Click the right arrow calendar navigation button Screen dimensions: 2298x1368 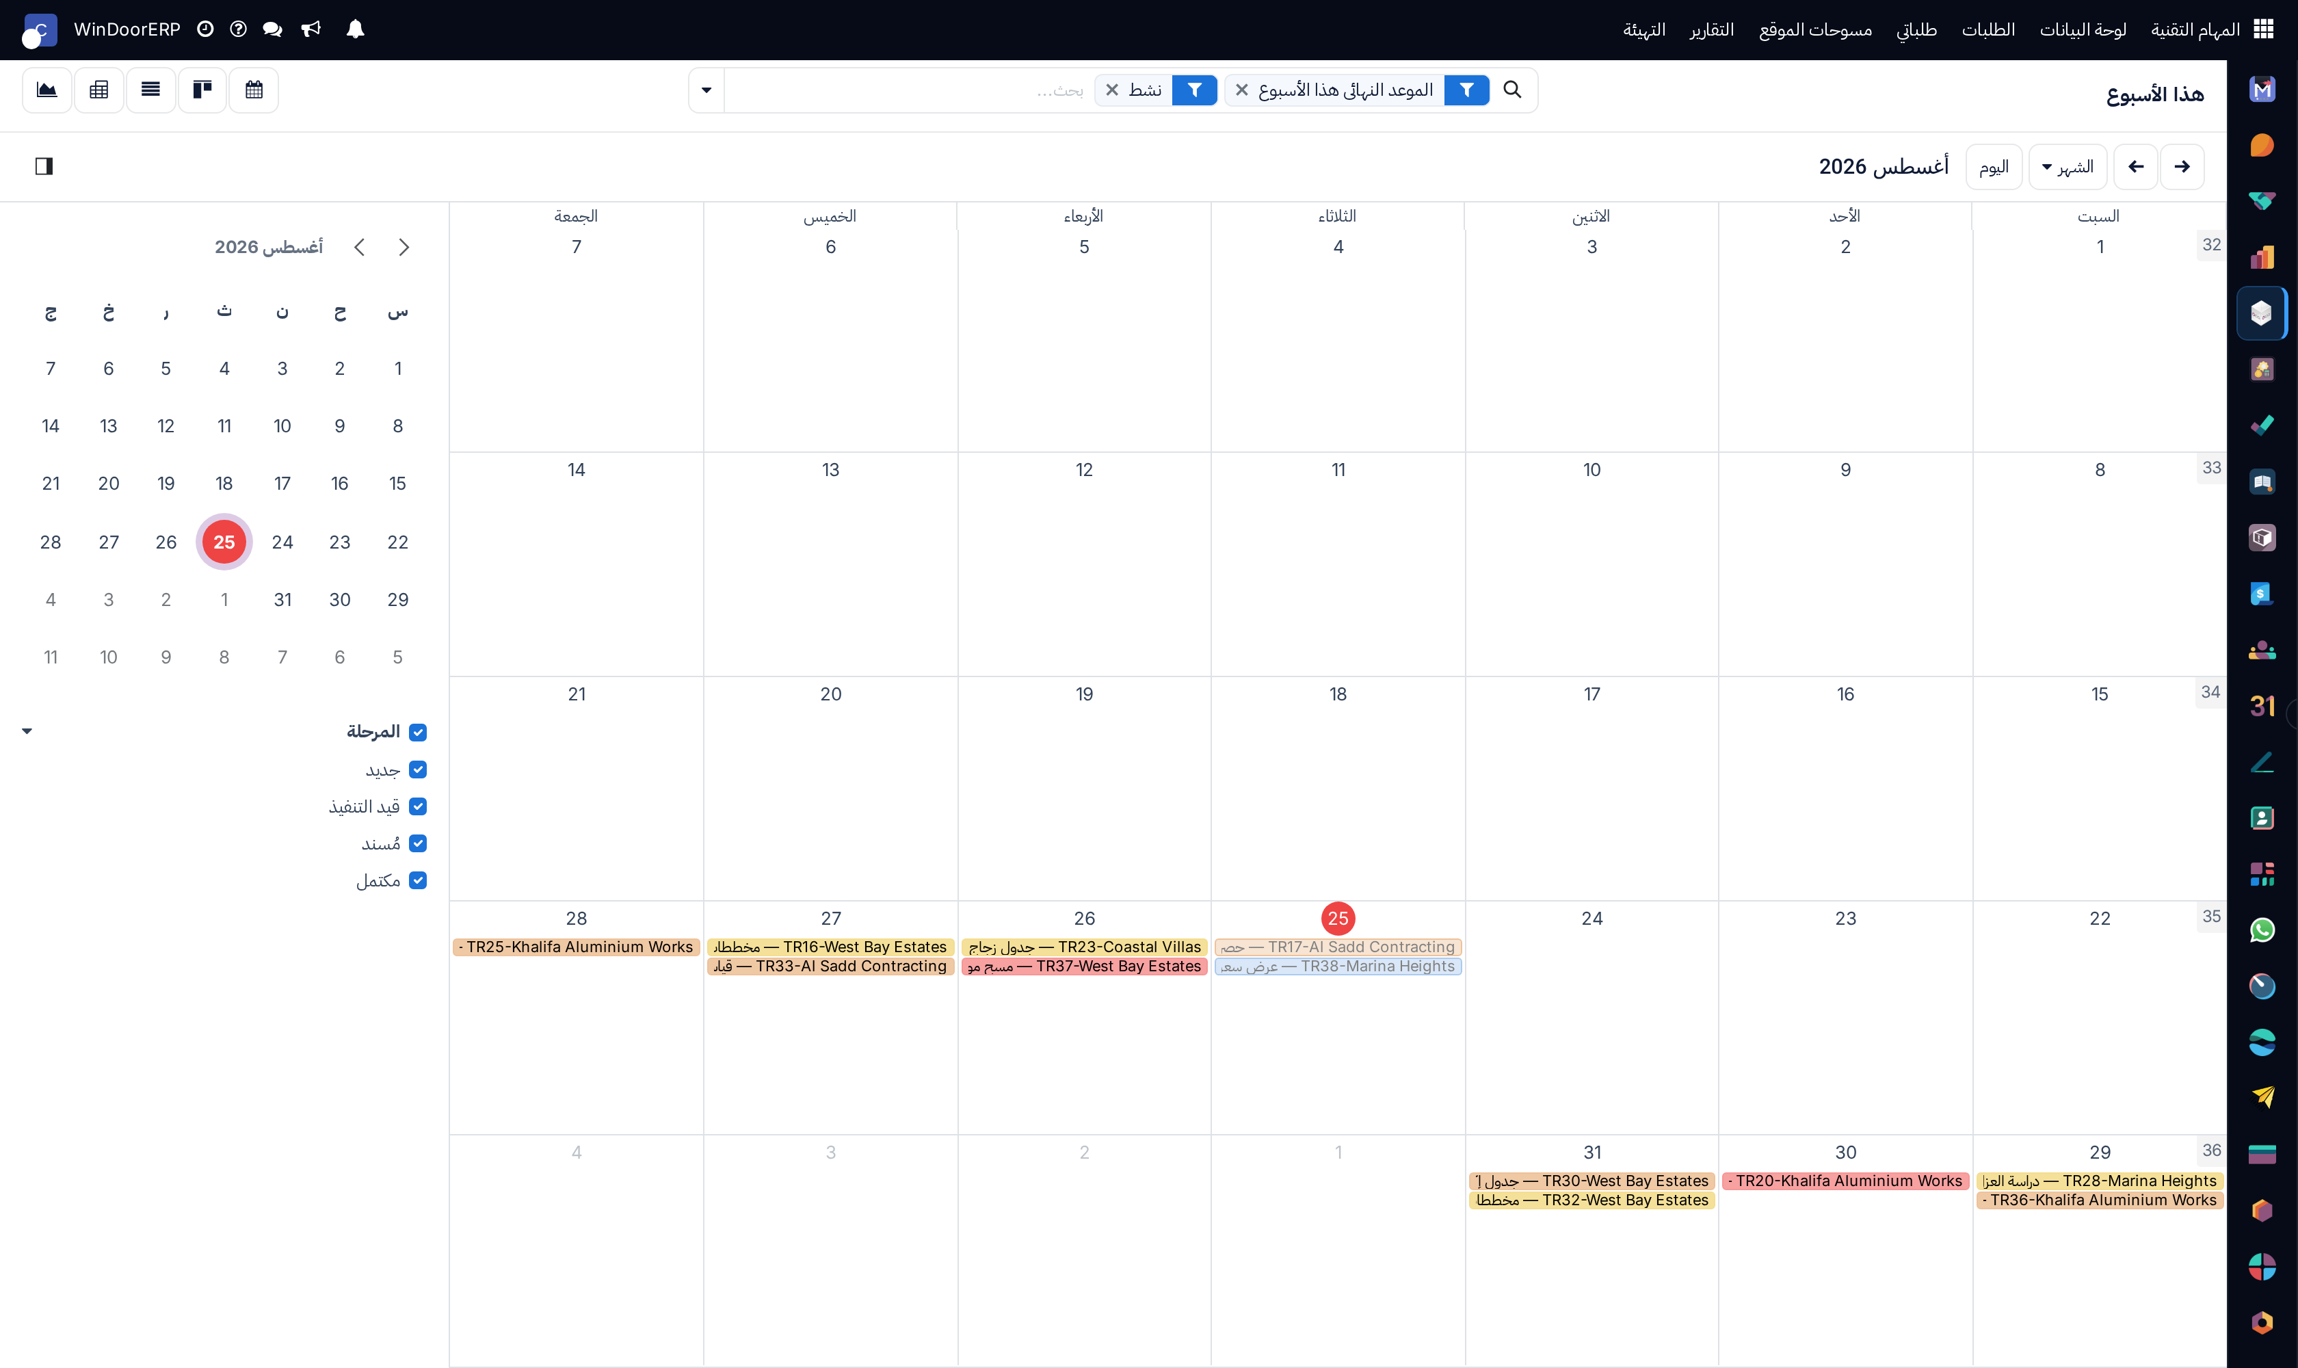[2182, 167]
